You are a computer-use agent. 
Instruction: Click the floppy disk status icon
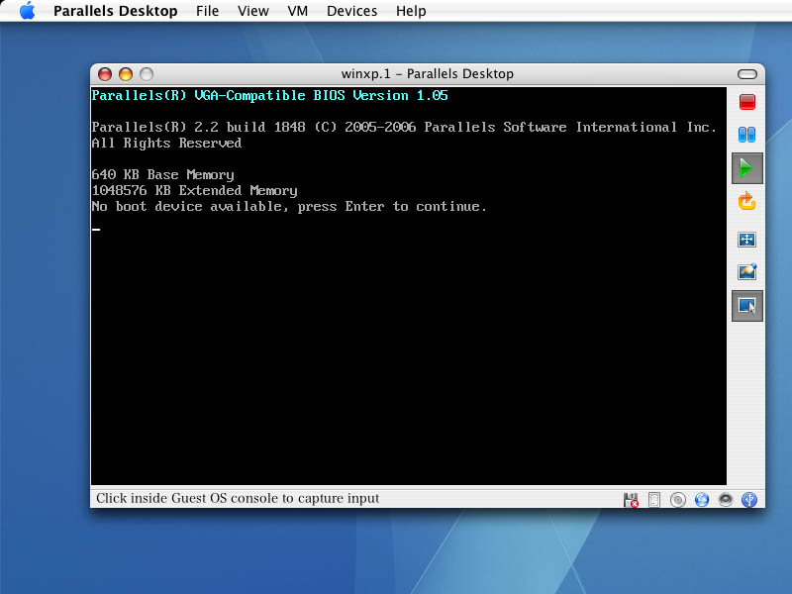(x=631, y=500)
